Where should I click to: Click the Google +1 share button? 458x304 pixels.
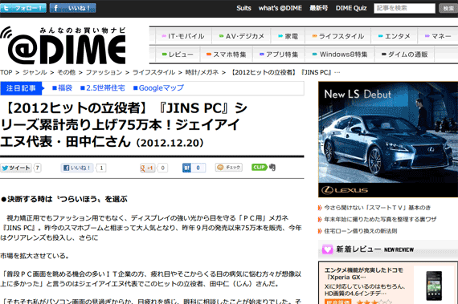[x=148, y=168]
